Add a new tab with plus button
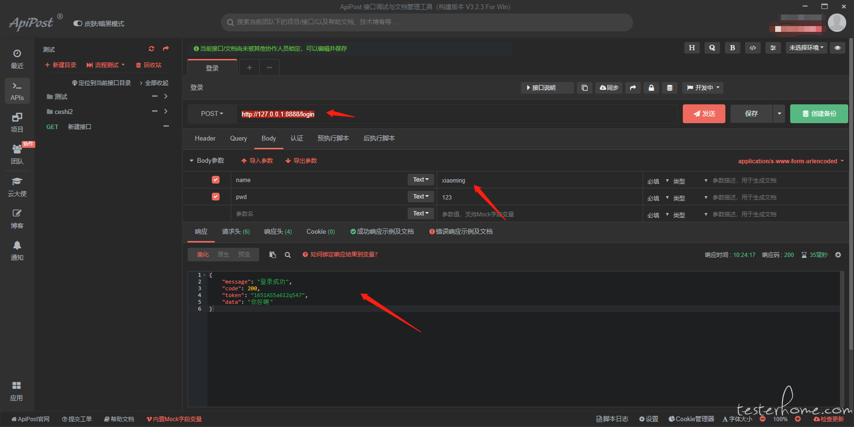Image resolution: width=854 pixels, height=427 pixels. click(249, 68)
